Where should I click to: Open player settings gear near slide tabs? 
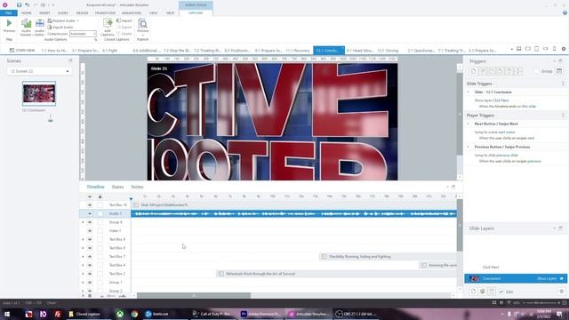[x=564, y=49]
